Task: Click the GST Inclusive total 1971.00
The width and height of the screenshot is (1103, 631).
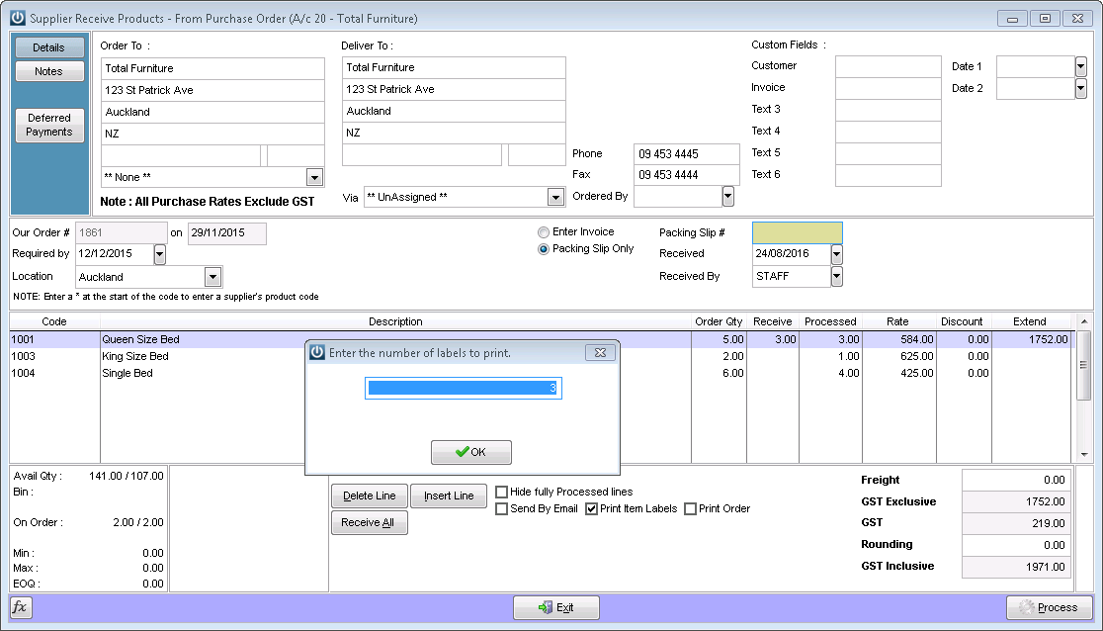Action: (1016, 567)
